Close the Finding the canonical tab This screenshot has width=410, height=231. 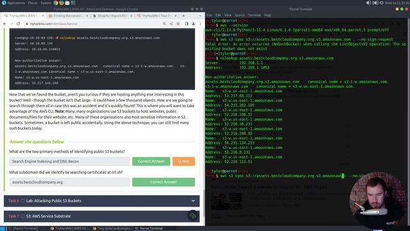coord(87,15)
